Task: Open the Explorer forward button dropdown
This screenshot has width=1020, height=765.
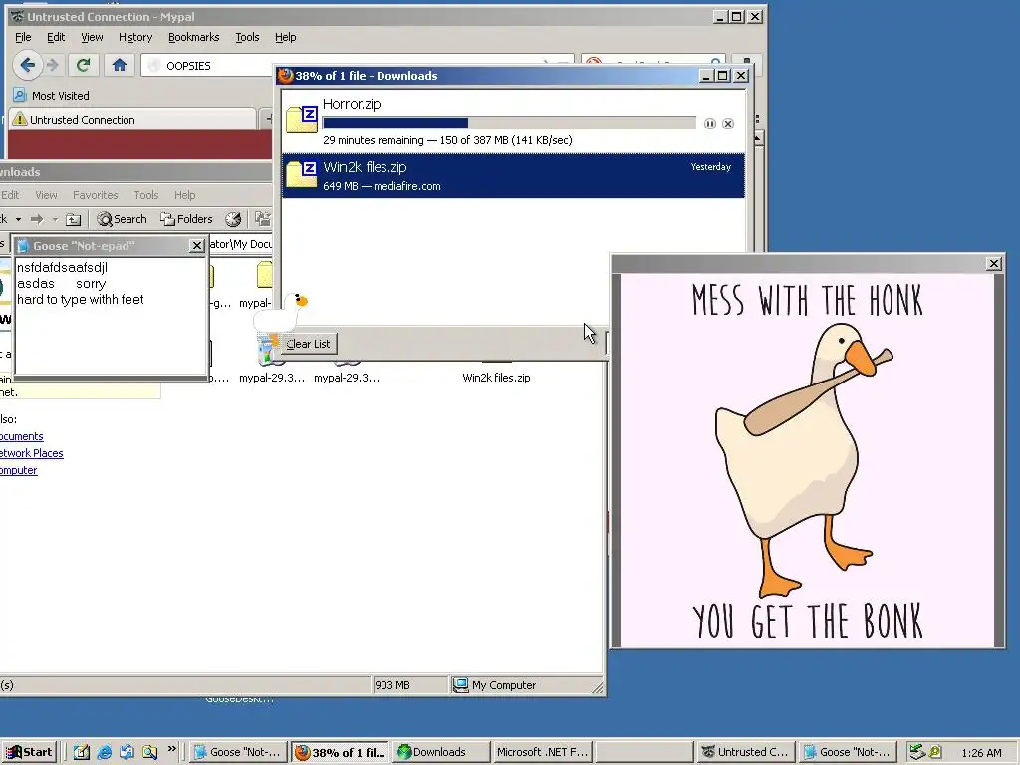Action: [x=55, y=219]
